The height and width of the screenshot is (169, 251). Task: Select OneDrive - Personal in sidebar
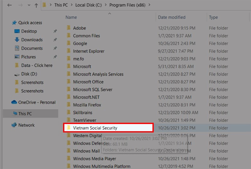[37, 102]
